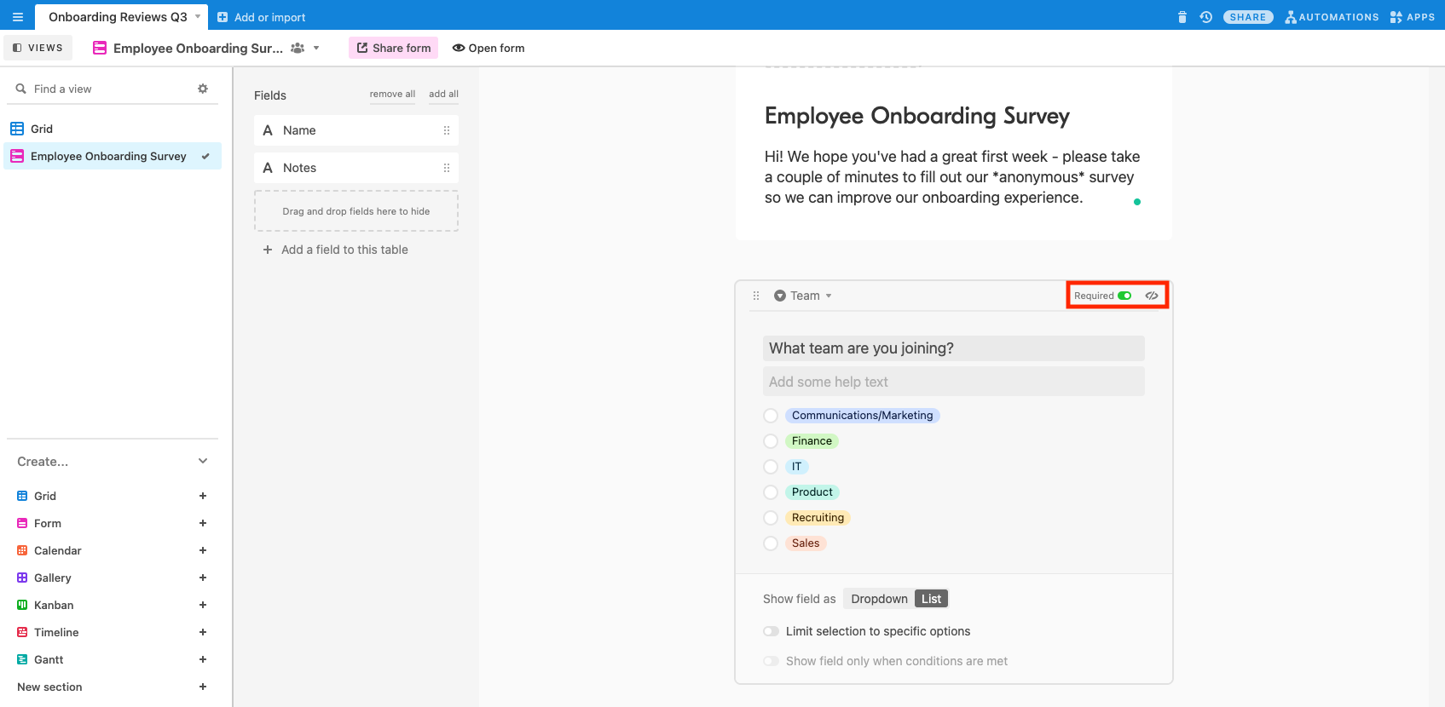This screenshot has height=707, width=1445.
Task: Toggle Limit selection to specific options
Action: coord(772,631)
